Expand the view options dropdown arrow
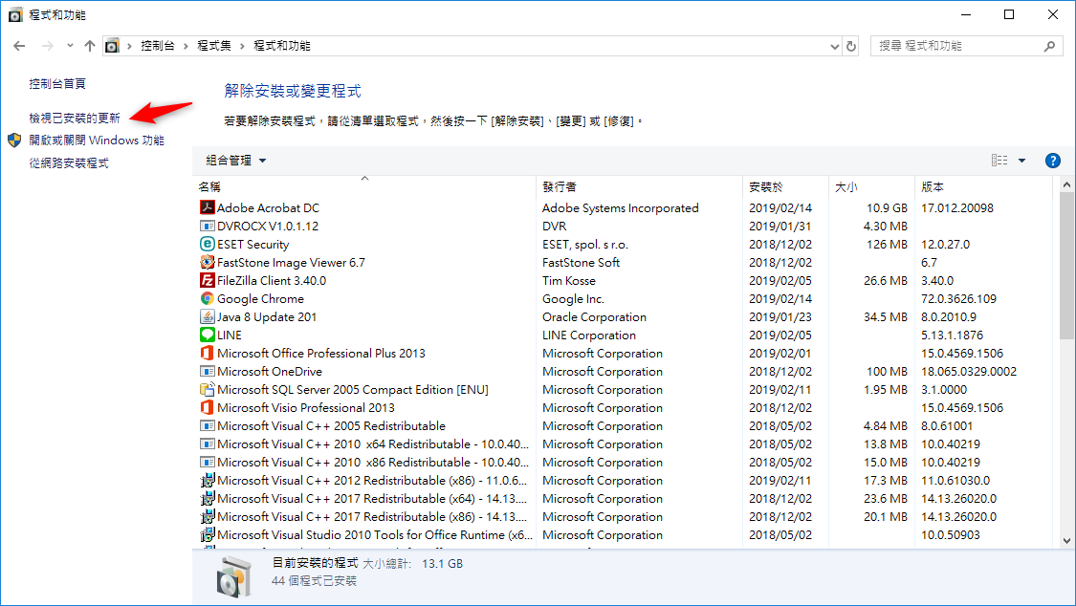The height and width of the screenshot is (606, 1076). coord(1021,161)
